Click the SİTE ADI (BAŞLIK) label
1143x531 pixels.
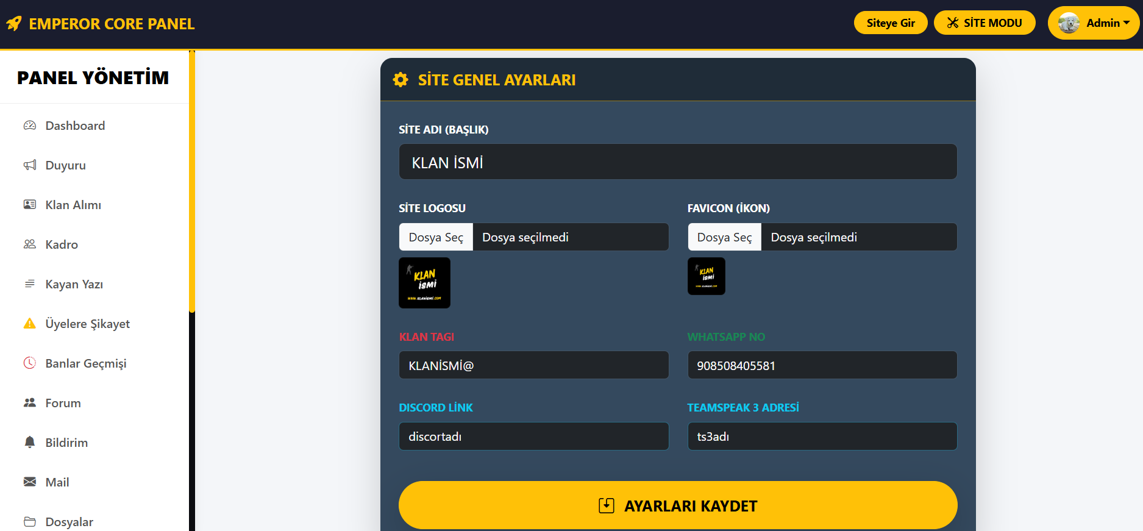coord(444,130)
